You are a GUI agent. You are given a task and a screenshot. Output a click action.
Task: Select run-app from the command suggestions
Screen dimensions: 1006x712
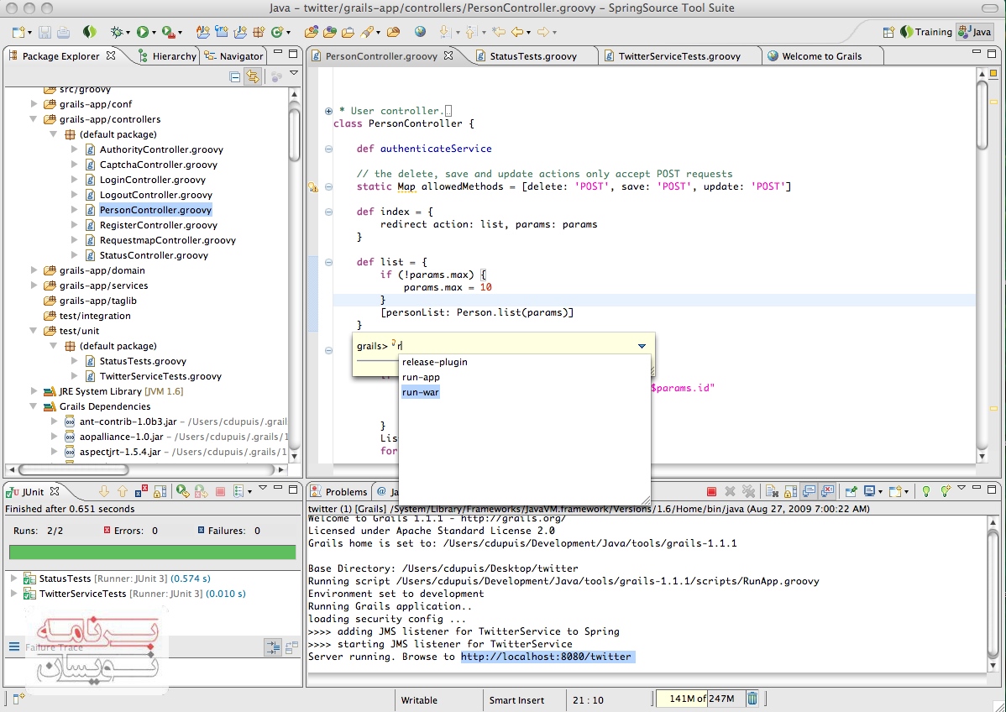[x=421, y=377]
